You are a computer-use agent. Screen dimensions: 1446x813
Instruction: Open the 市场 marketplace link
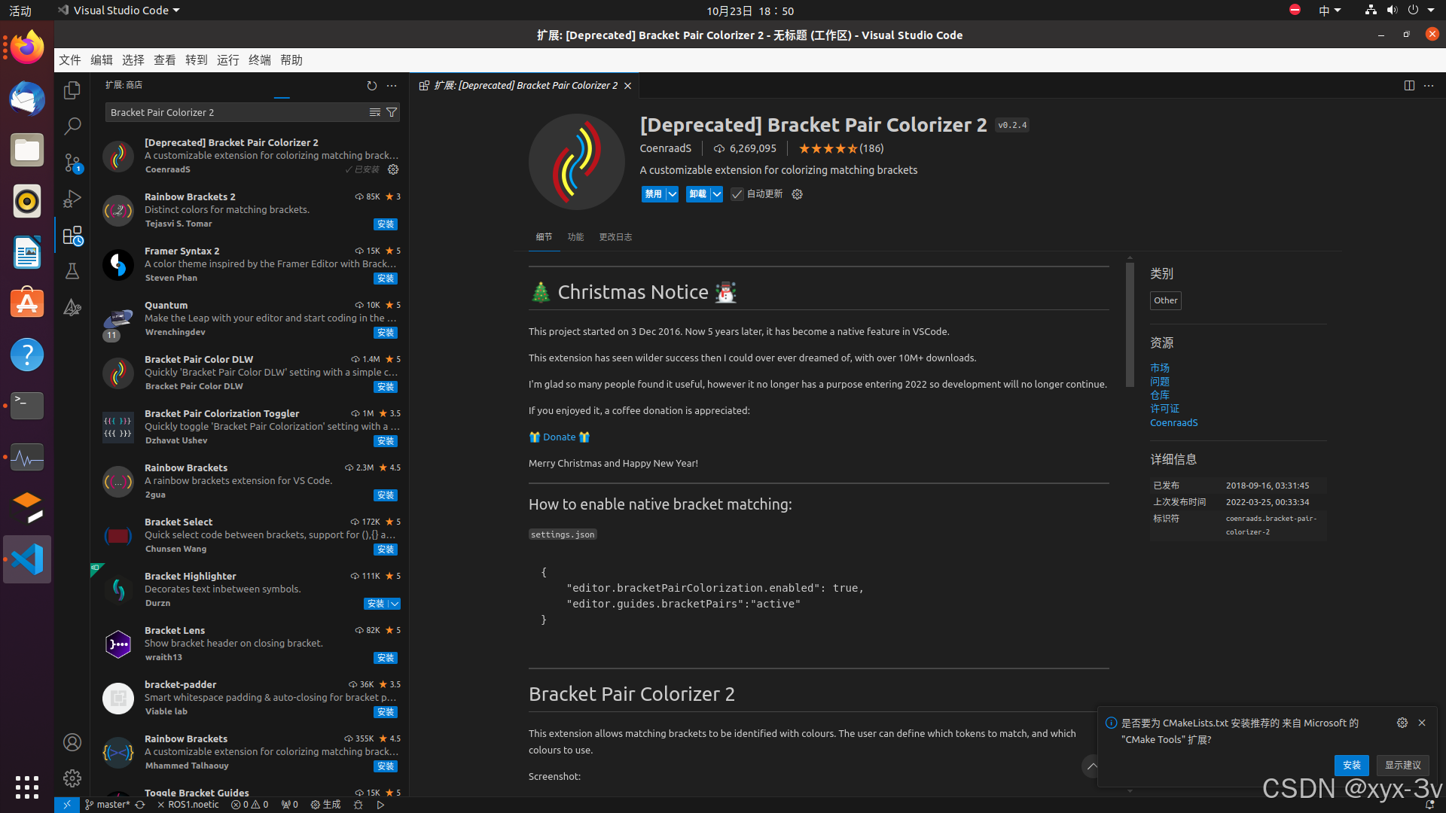click(1160, 368)
